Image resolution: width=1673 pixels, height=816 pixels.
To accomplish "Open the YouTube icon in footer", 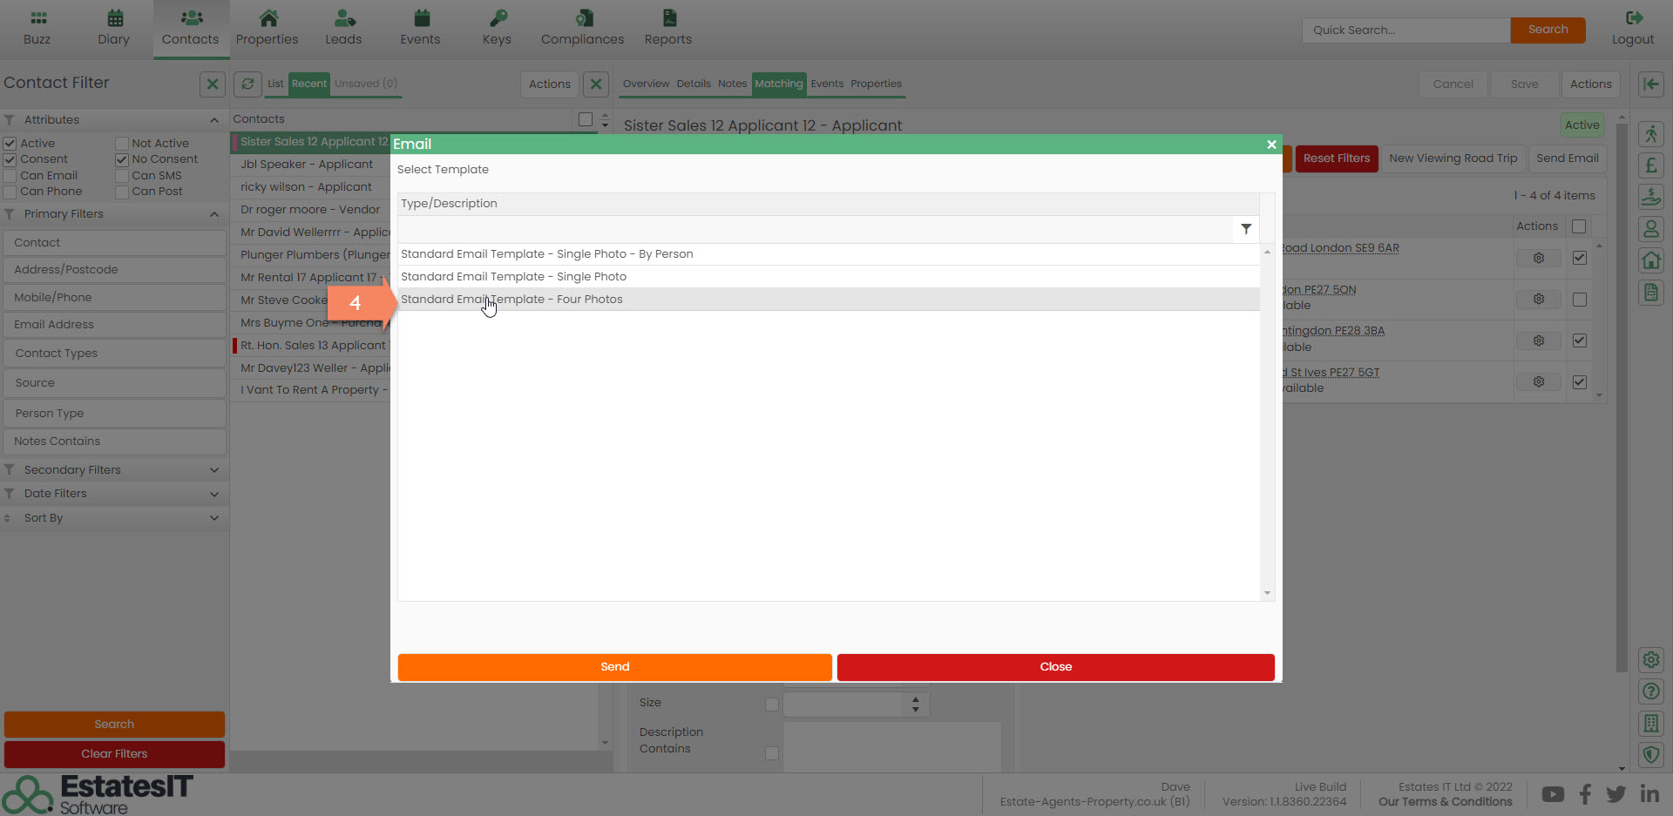I will 1552,794.
